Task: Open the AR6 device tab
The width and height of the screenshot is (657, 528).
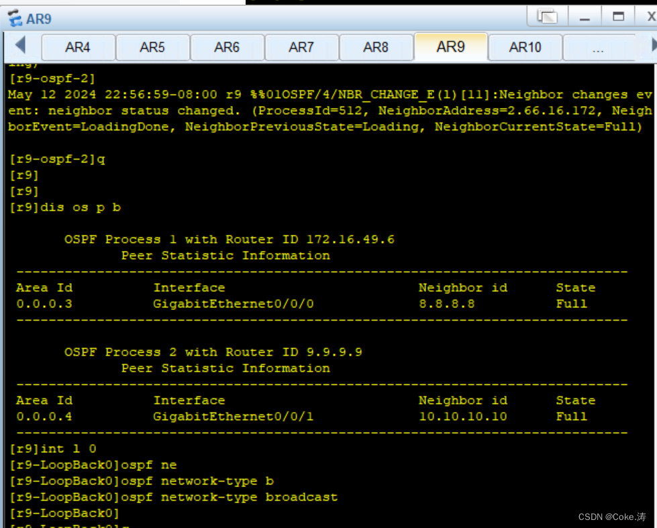Action: (x=227, y=47)
